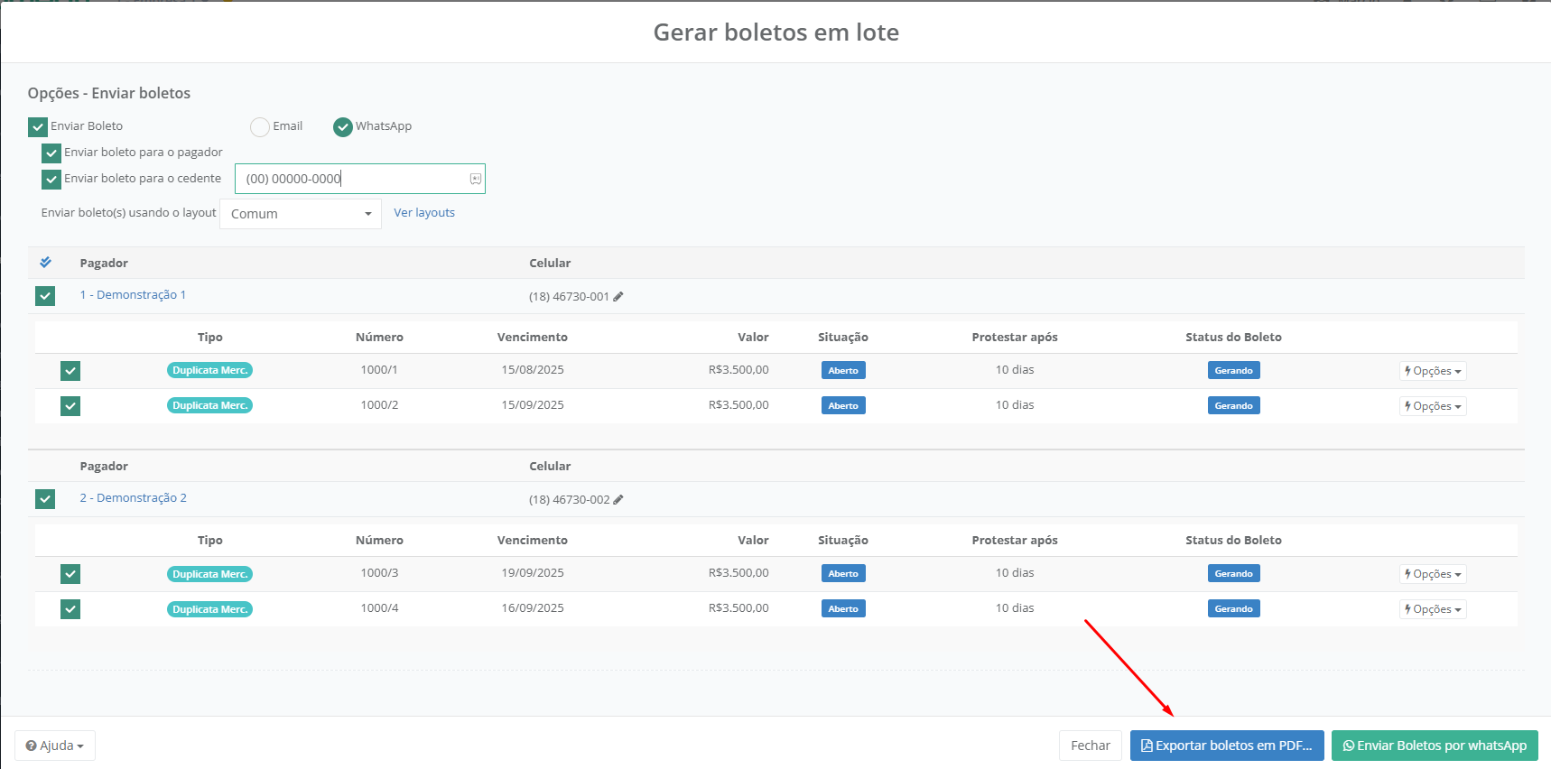Click pencil icon beside (18) 46730-001

(x=618, y=296)
